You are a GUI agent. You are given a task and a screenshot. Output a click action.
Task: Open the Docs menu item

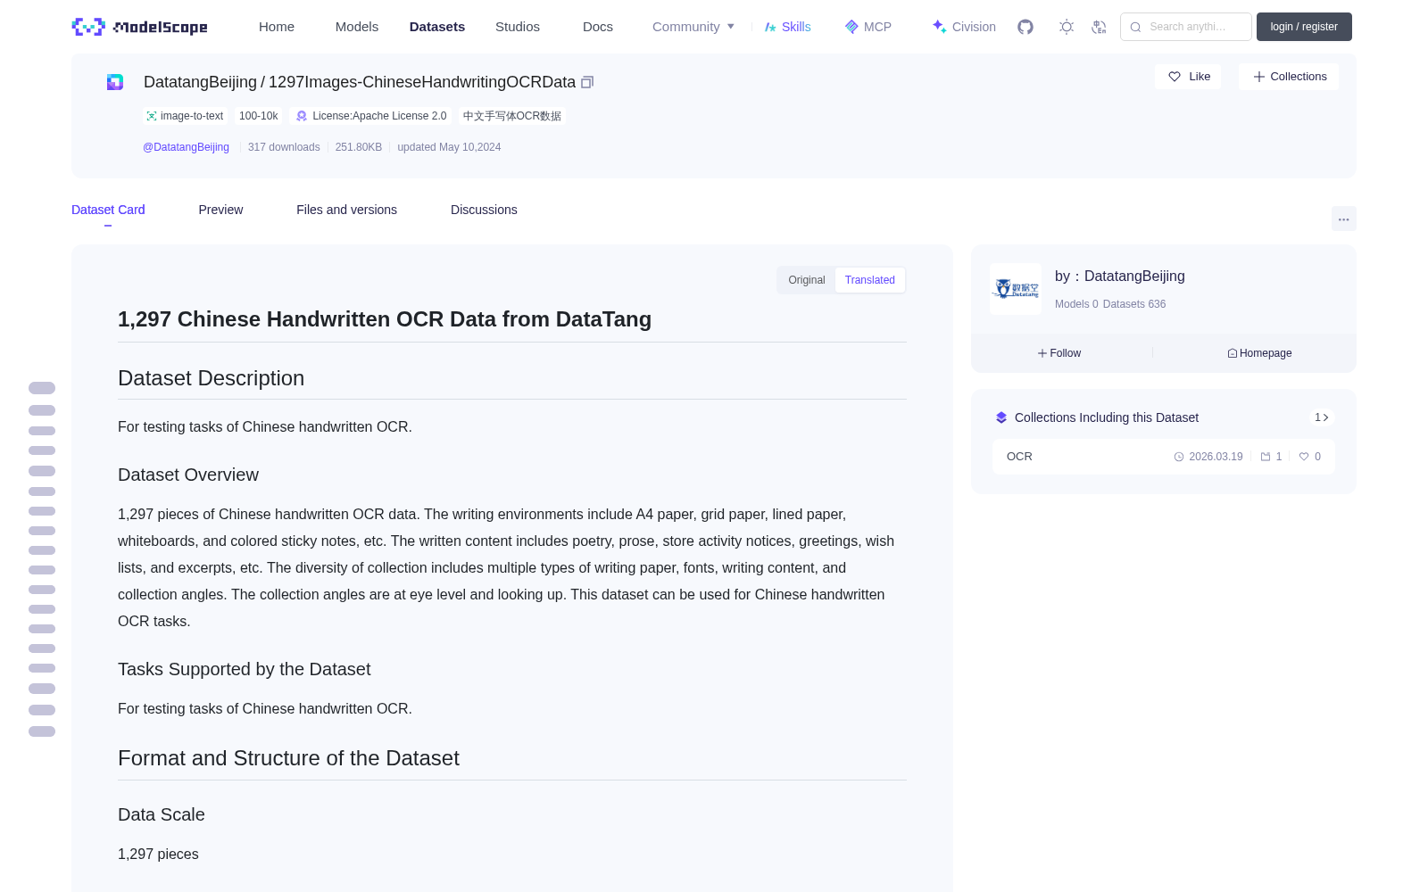tap(598, 27)
